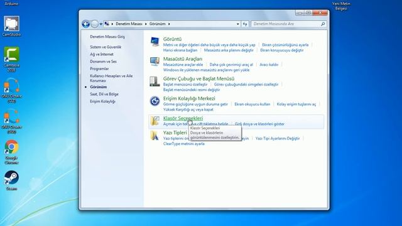Click Masaüstü Araçları heading
The image size is (402, 226).
click(183, 59)
